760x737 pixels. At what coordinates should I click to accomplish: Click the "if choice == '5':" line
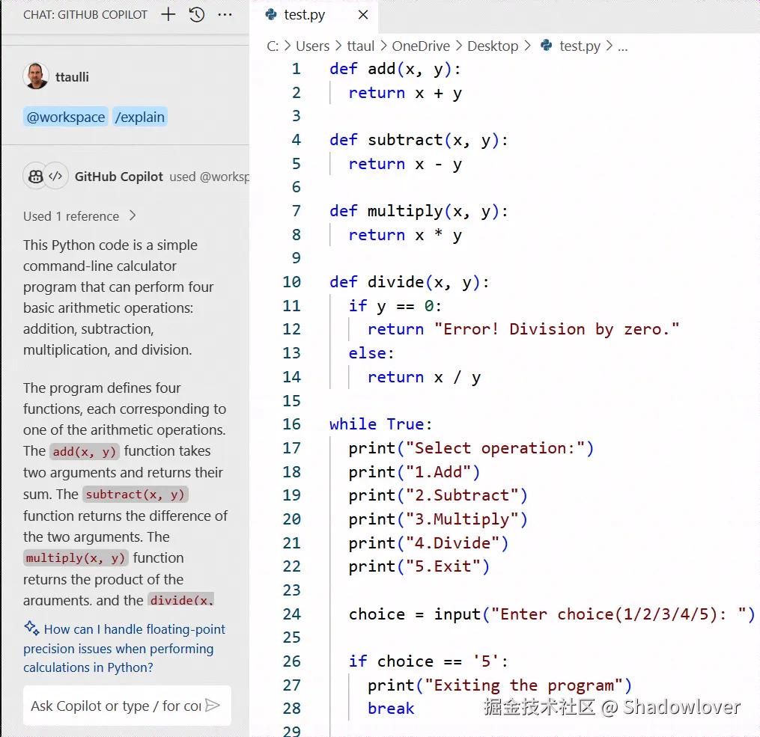[x=428, y=661]
